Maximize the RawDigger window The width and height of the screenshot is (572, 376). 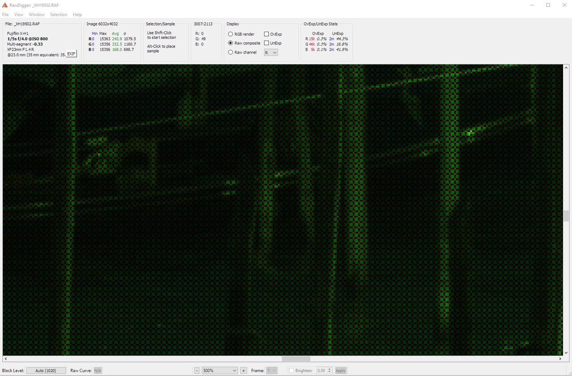pyautogui.click(x=548, y=5)
